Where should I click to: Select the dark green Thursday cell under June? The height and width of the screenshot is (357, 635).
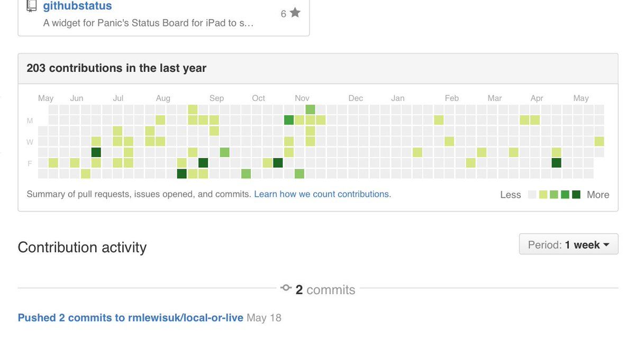pyautogui.click(x=96, y=152)
